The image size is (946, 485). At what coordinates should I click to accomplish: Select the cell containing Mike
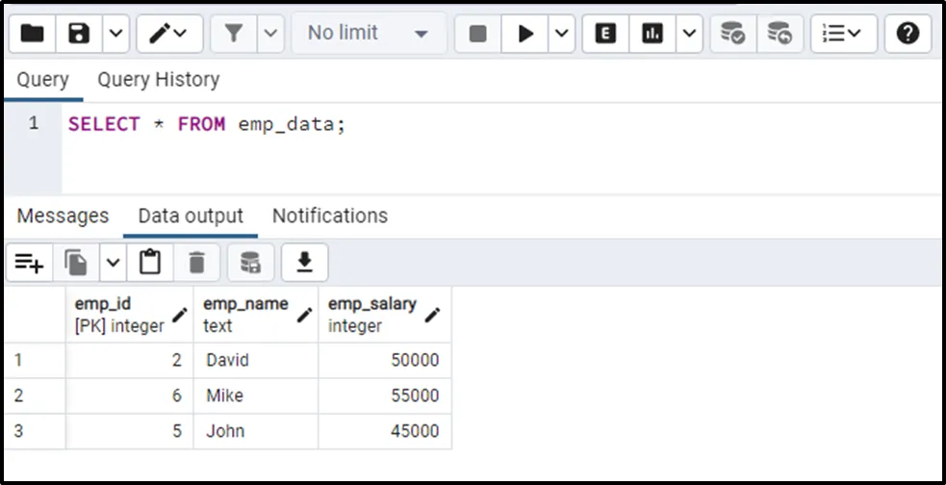255,396
